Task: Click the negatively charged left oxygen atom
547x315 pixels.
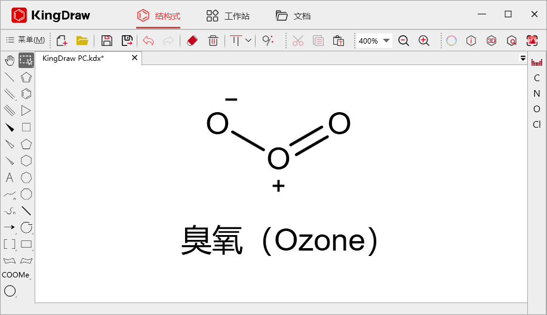Action: 218,123
